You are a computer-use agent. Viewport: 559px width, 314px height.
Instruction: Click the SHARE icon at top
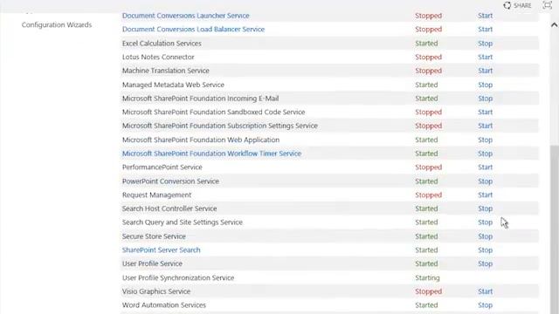click(x=507, y=5)
